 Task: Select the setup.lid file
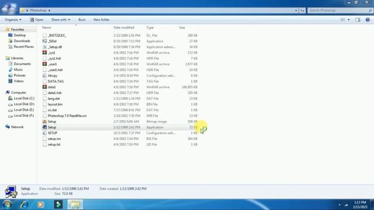54,144
